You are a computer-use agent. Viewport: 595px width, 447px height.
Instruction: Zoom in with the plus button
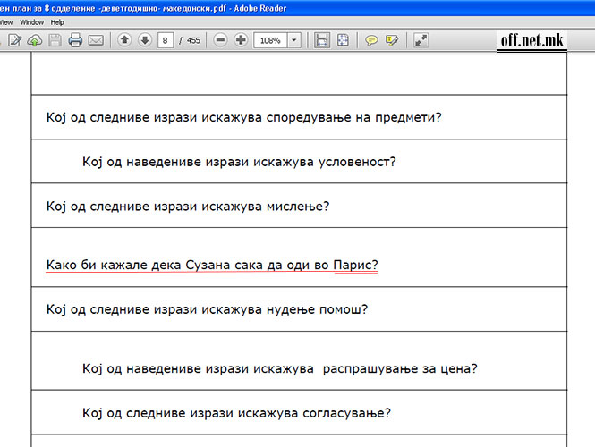pyautogui.click(x=241, y=40)
